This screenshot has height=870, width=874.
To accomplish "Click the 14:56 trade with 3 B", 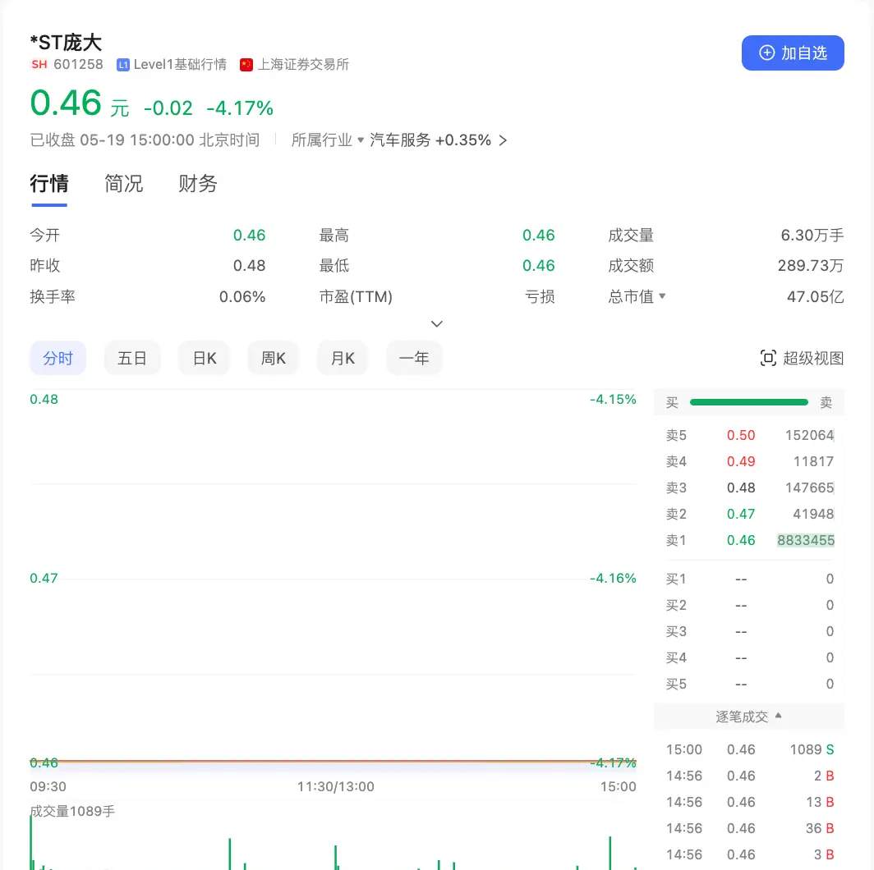I will pyautogui.click(x=750, y=854).
